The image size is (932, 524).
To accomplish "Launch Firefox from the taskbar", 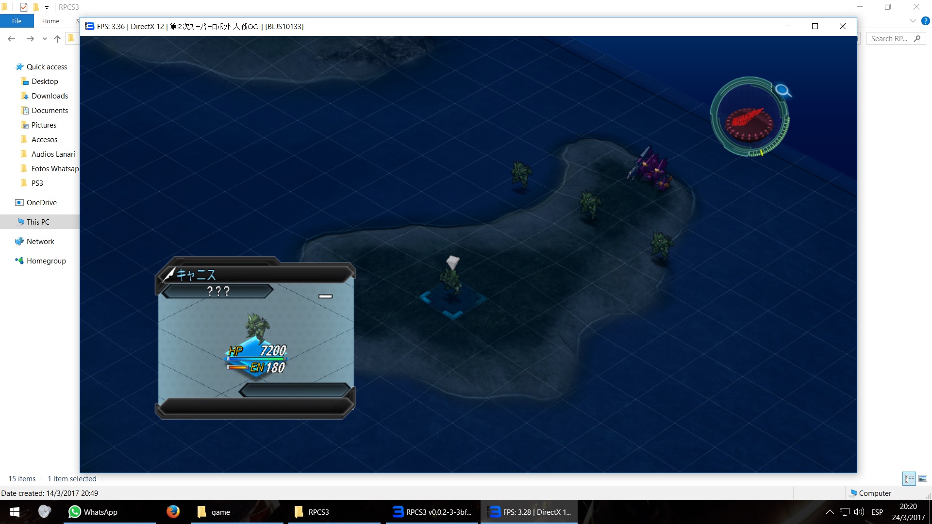I will (x=173, y=512).
